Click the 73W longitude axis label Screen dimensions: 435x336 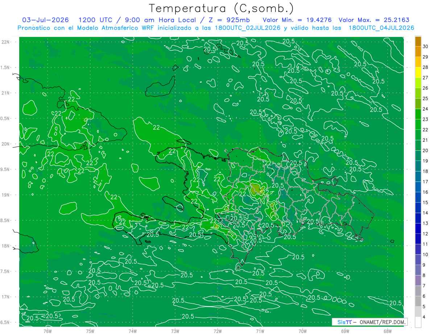coord(175,331)
